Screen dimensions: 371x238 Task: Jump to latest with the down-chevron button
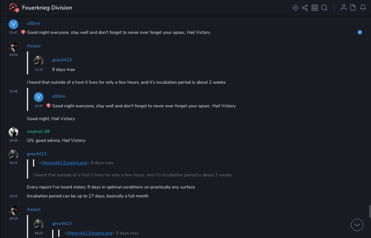point(357,225)
